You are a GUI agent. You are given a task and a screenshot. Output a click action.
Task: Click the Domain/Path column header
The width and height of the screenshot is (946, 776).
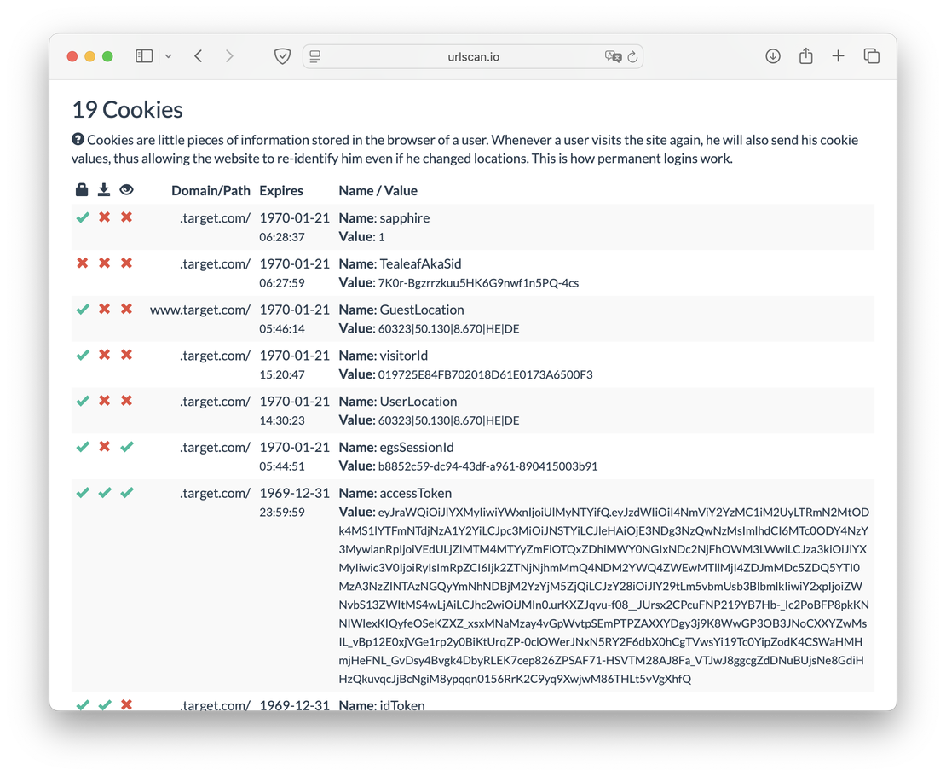[x=211, y=190]
